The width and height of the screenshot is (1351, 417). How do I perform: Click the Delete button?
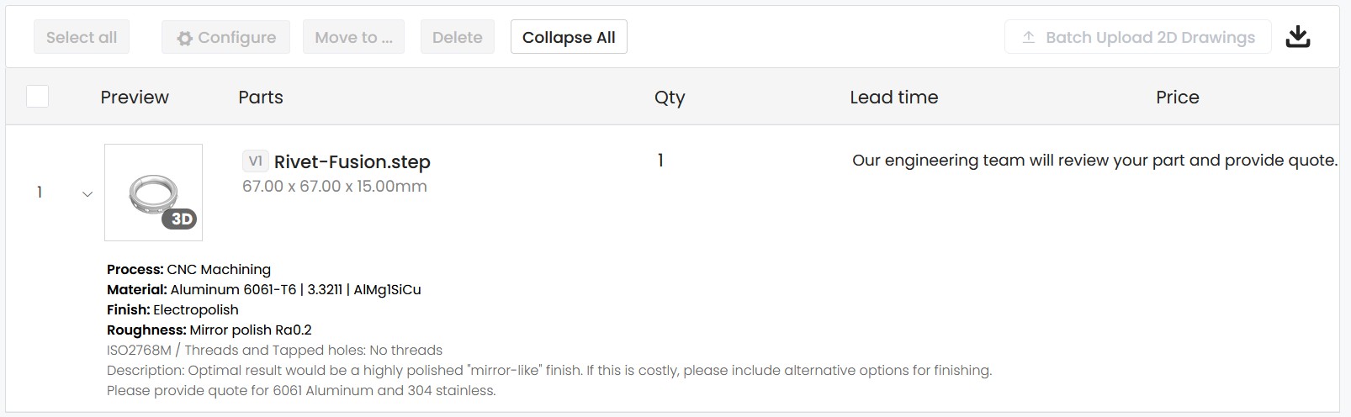457,38
